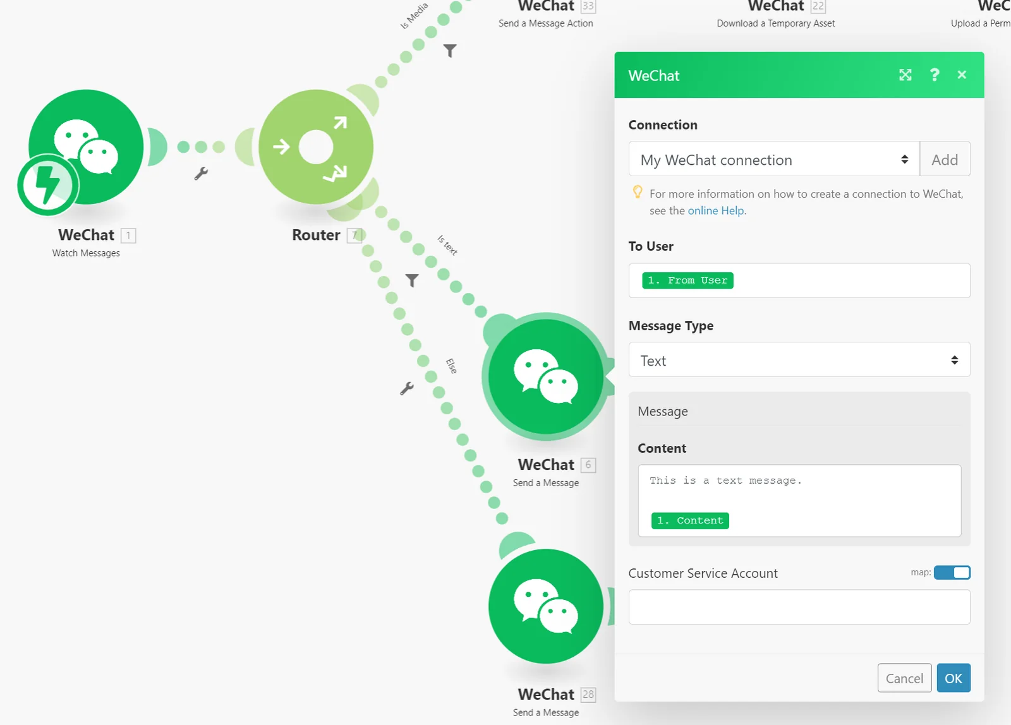
Task: Click the wrench between WeChat and Router
Action: [x=201, y=173]
